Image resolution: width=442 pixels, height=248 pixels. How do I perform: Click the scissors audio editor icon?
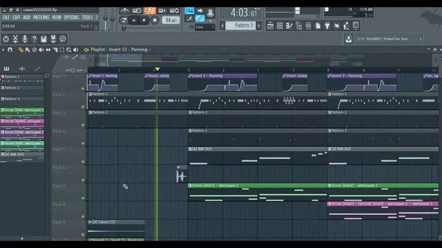tap(15, 39)
